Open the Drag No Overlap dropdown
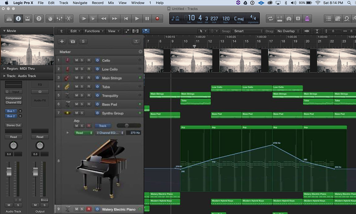 (x=288, y=31)
